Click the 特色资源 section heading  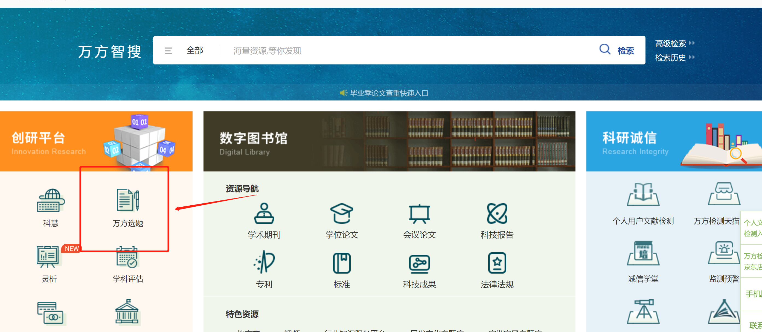[x=242, y=314]
